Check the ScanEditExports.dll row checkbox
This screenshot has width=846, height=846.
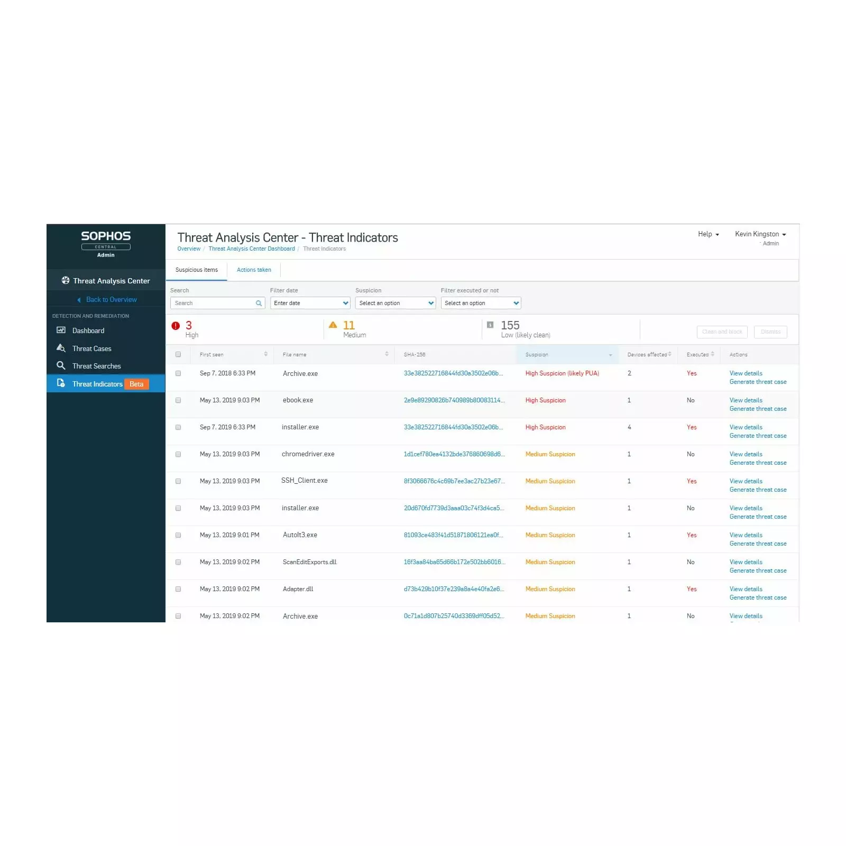(178, 562)
